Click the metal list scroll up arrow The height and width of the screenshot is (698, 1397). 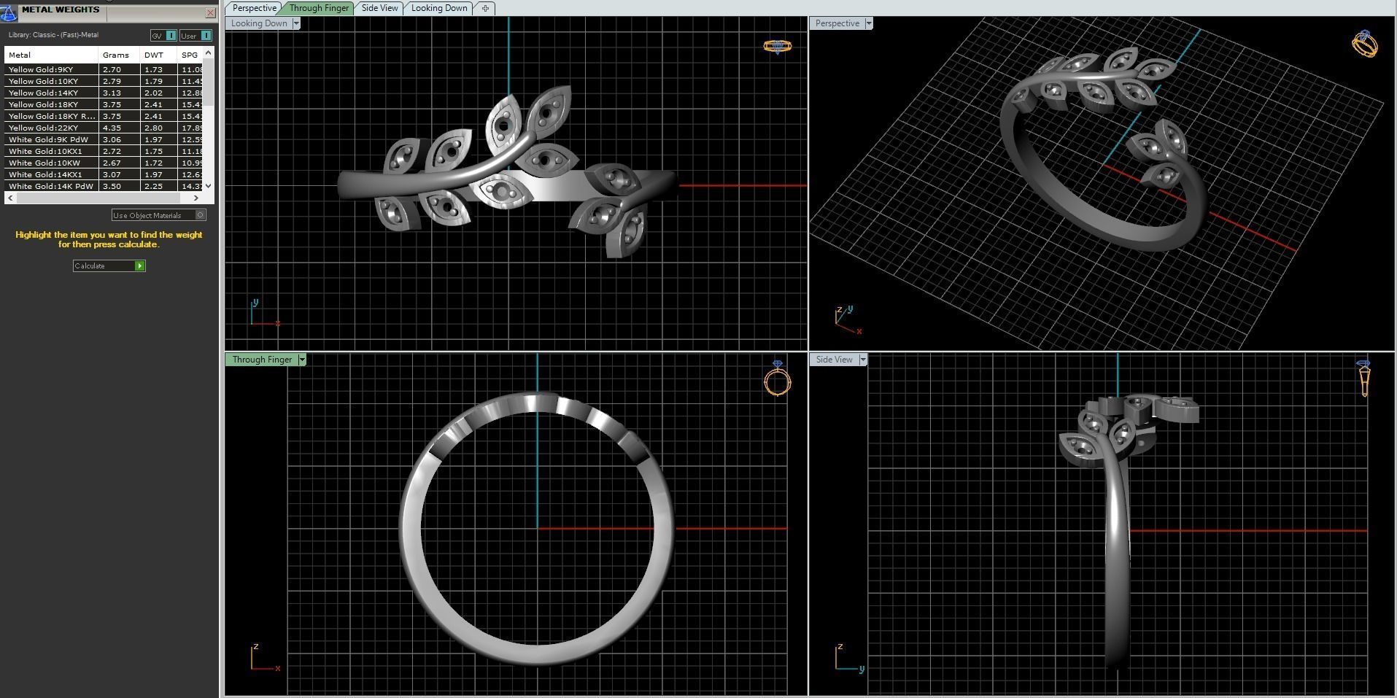pyautogui.click(x=209, y=53)
